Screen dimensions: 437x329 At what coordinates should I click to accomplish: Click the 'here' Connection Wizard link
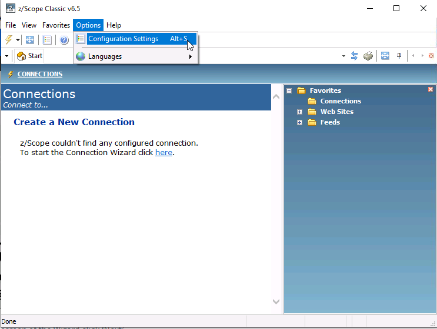coord(164,153)
